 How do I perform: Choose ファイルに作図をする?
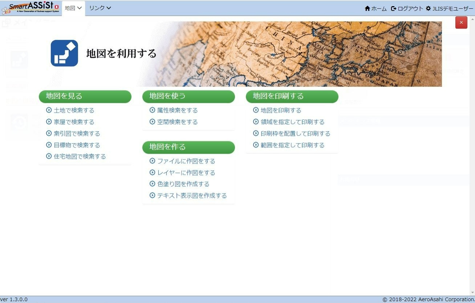point(186,161)
